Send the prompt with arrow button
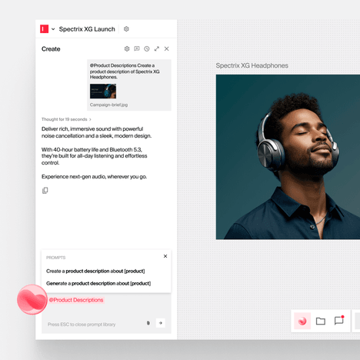 tap(161, 323)
